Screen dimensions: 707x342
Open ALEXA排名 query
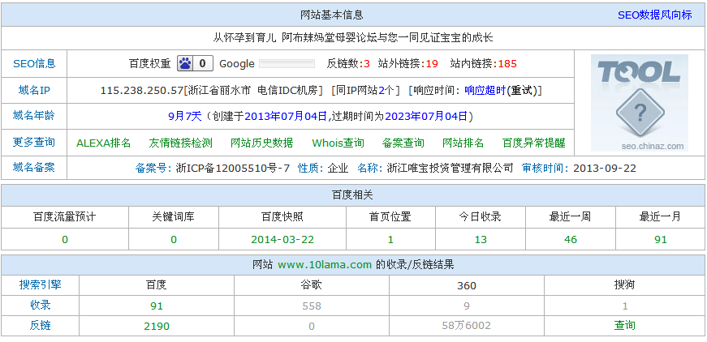103,143
